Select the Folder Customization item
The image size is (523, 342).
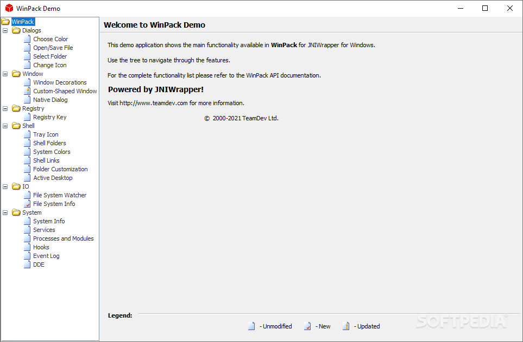coord(60,169)
